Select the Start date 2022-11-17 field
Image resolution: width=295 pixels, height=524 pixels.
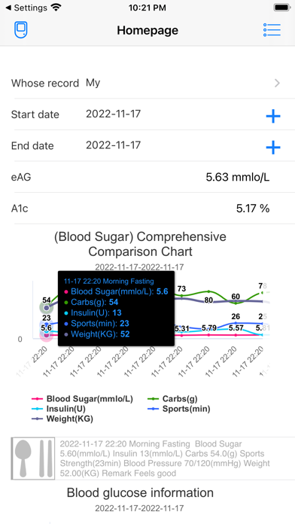pyautogui.click(x=113, y=114)
